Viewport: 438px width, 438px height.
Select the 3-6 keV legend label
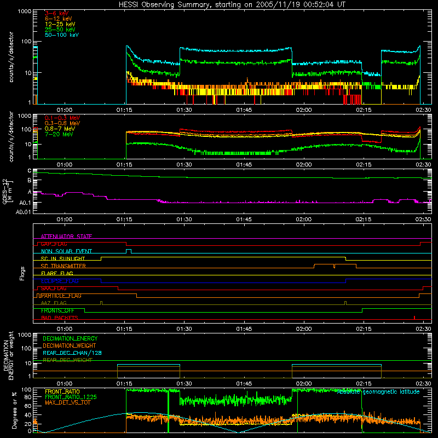(x=57, y=13)
